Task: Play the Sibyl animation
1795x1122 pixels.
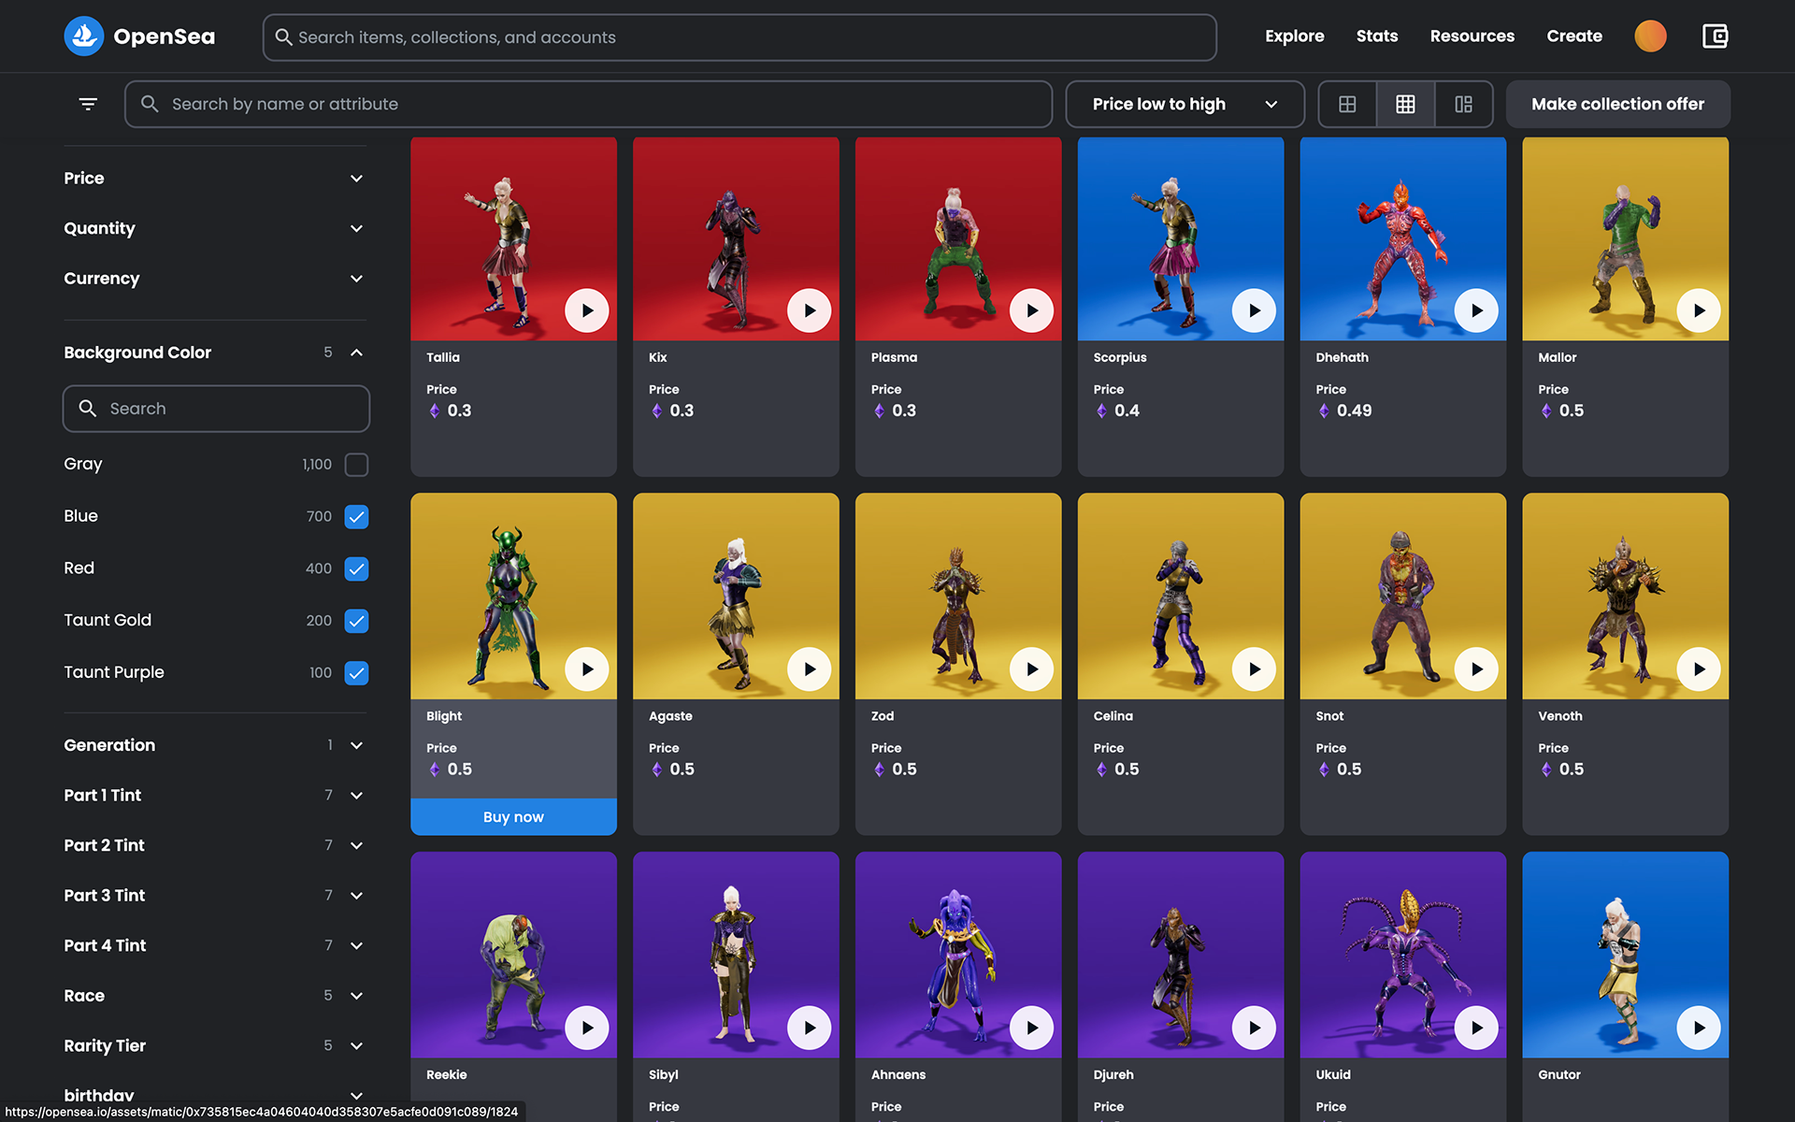Action: 810,1028
